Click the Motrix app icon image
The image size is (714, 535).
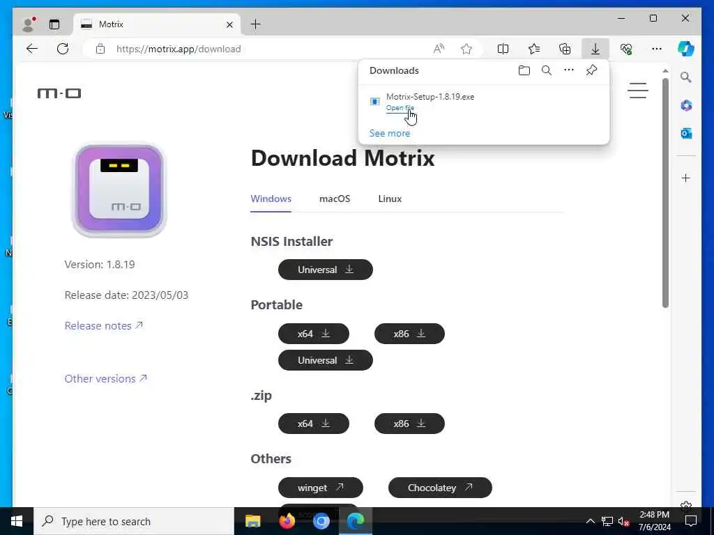click(x=119, y=189)
